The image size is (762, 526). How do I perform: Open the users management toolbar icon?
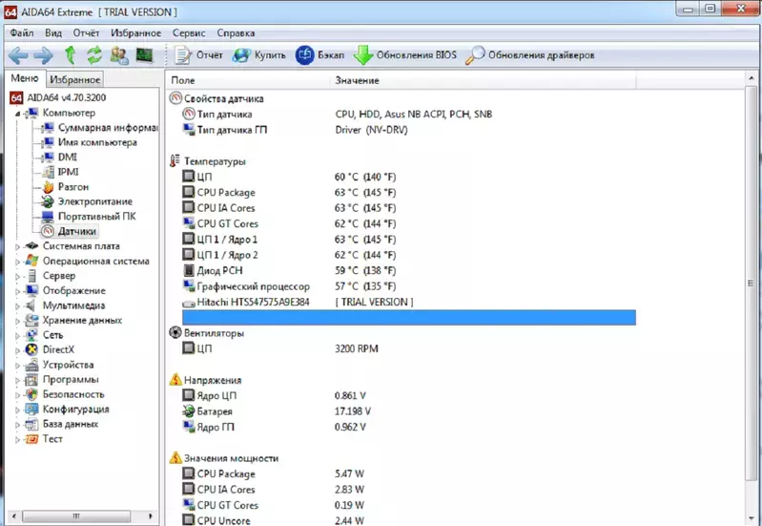tap(119, 55)
